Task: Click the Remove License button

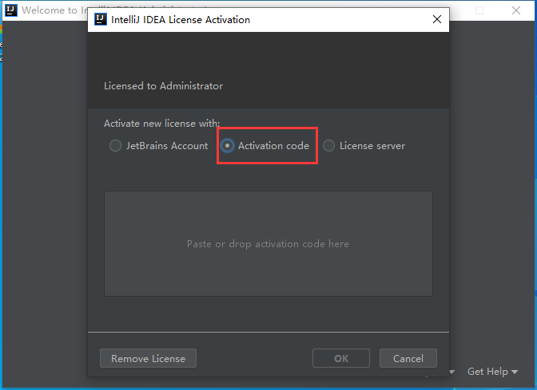Action: [x=148, y=358]
